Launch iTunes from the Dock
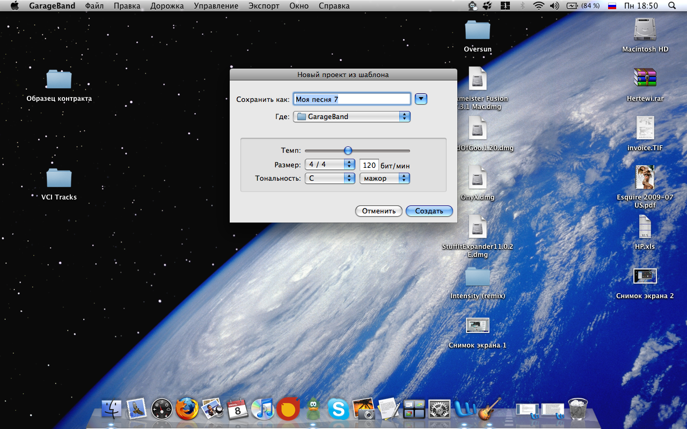 point(262,409)
